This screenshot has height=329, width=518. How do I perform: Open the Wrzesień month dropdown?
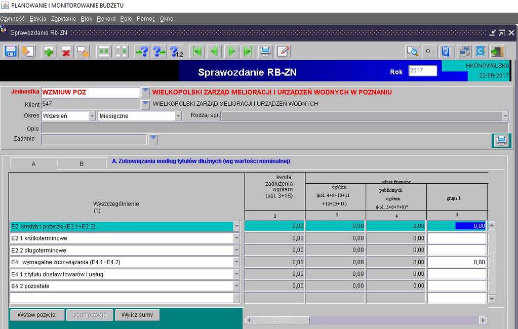coord(92,116)
